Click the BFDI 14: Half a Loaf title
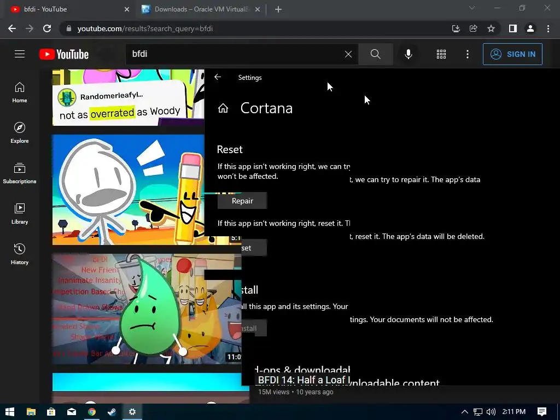 [x=304, y=380]
